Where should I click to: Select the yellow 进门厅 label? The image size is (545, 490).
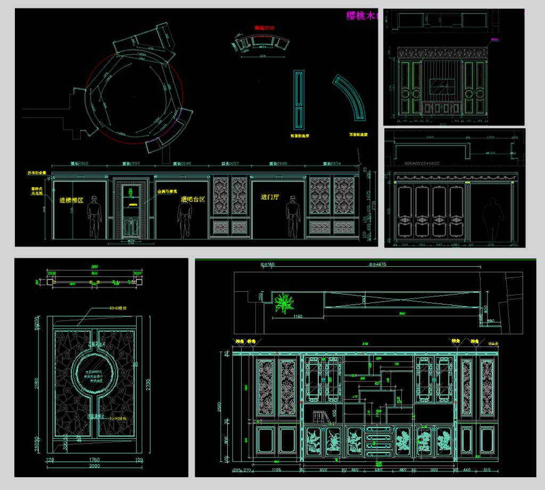(x=270, y=197)
